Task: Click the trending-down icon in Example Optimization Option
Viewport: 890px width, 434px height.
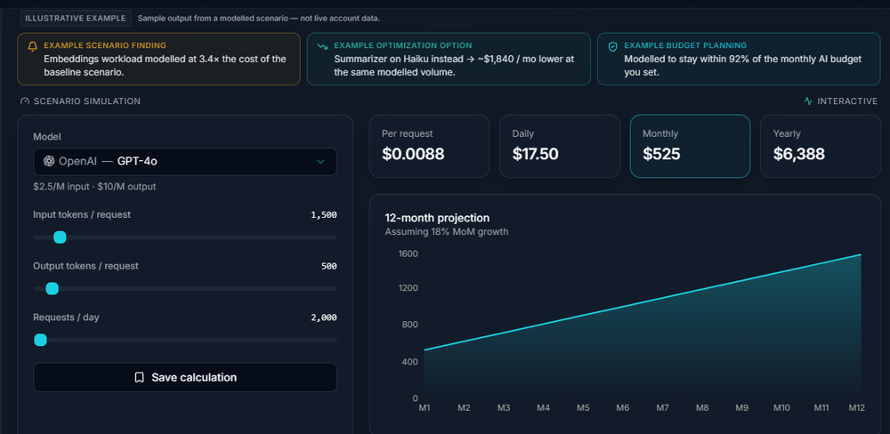Action: point(322,45)
